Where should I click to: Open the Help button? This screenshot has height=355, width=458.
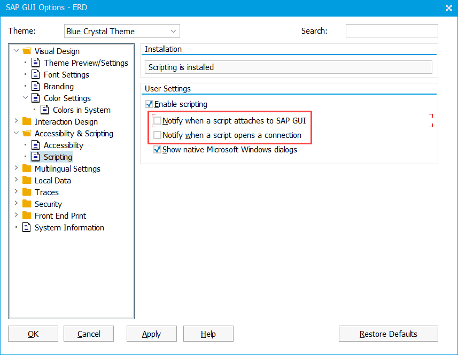(x=208, y=334)
